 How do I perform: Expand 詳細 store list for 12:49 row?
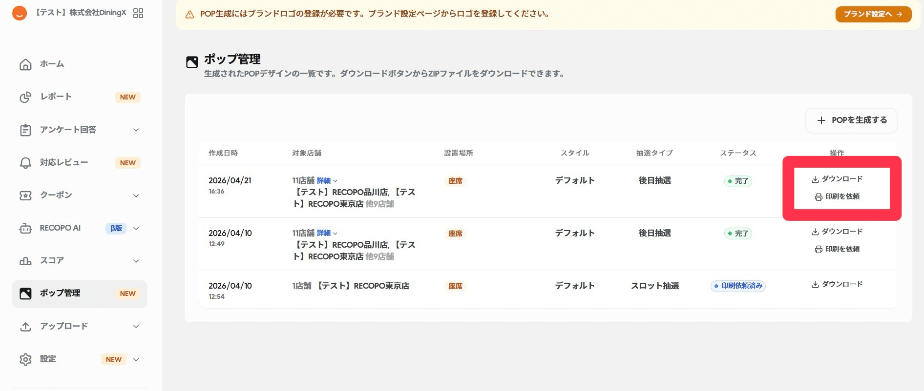coord(327,233)
